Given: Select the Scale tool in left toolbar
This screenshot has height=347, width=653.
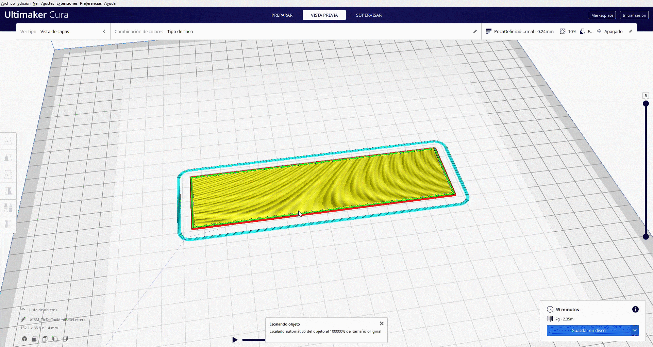Looking at the screenshot, I should point(8,158).
